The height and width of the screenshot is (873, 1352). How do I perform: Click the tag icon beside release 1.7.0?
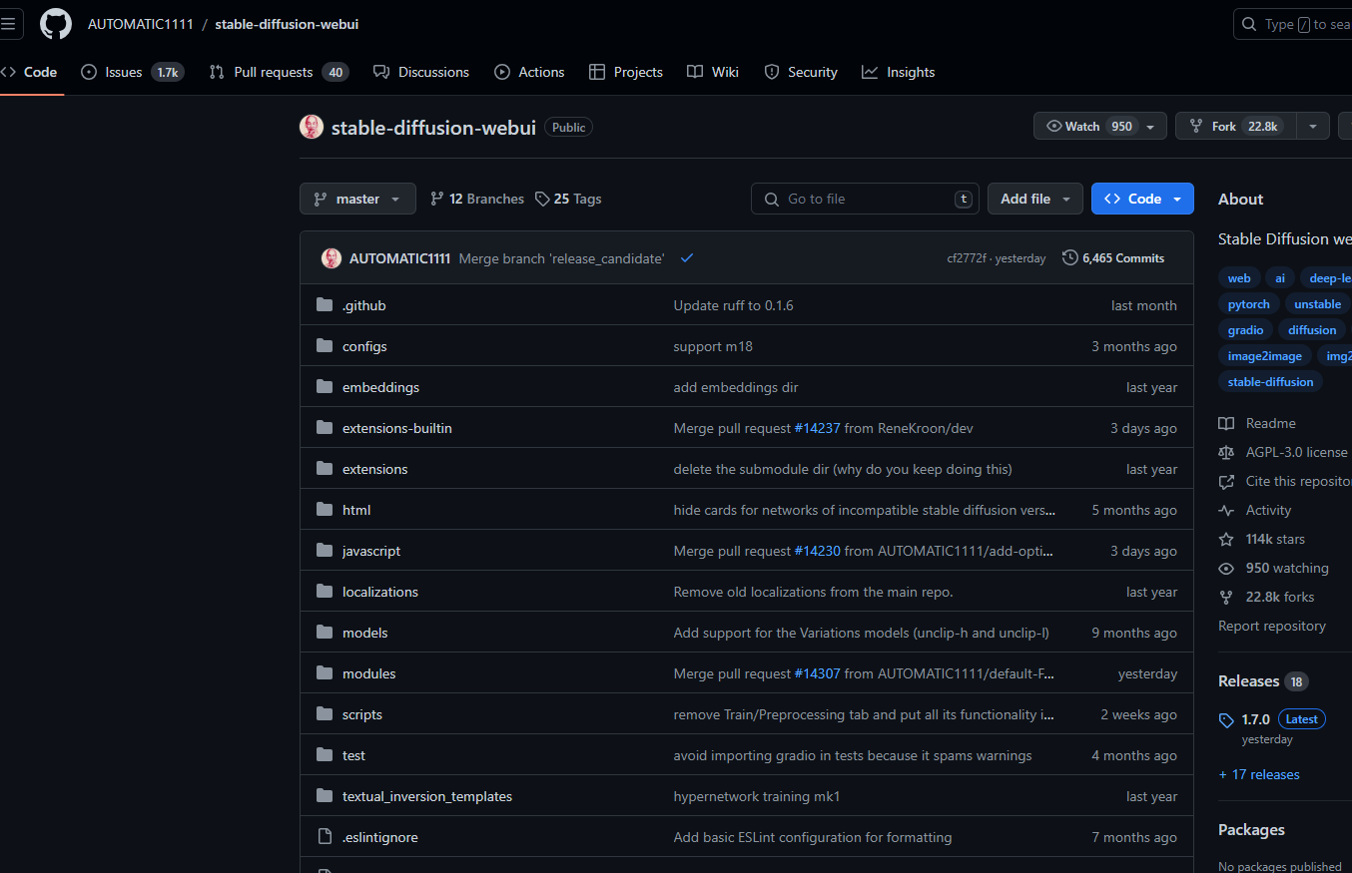[x=1226, y=720]
